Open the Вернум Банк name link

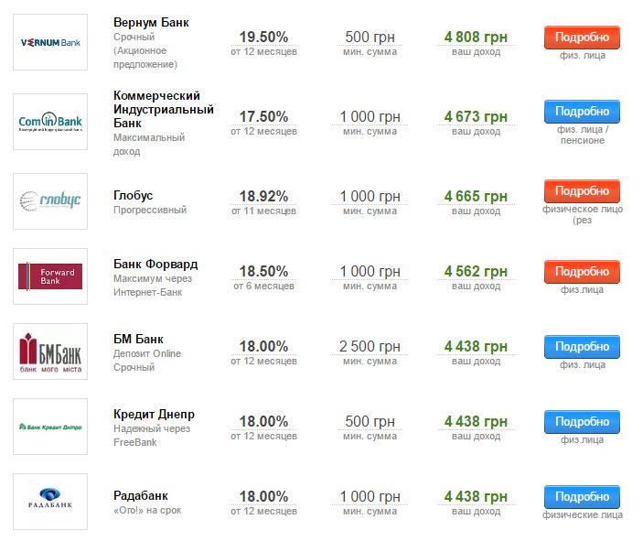pos(151,22)
